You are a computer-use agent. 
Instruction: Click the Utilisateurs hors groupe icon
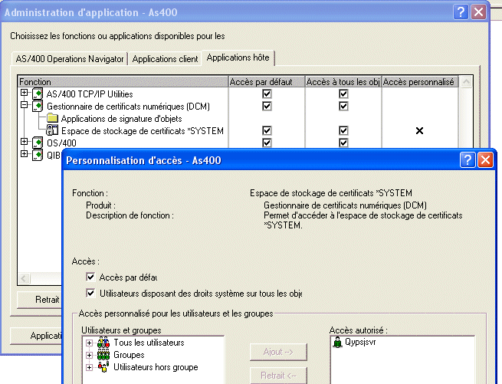(103, 367)
